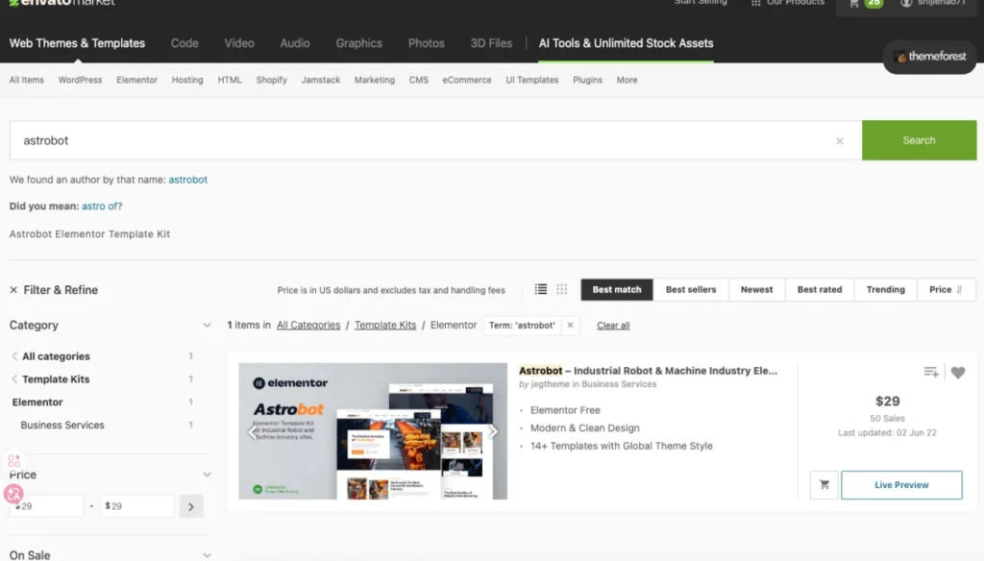Click the maximum price input
This screenshot has height=561, width=984.
pyautogui.click(x=136, y=506)
